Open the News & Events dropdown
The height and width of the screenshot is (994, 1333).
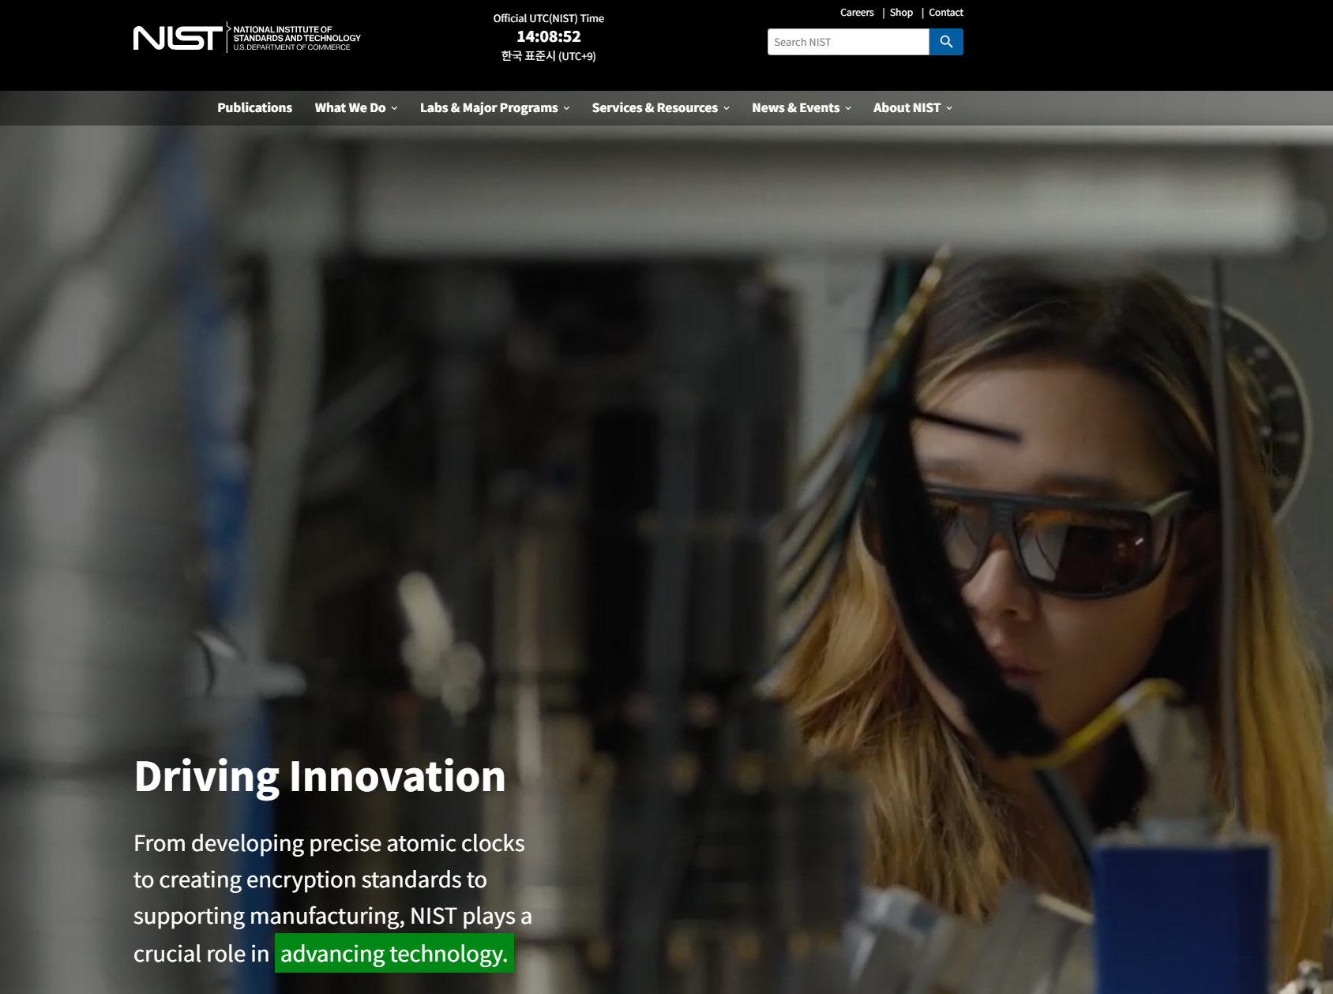tap(801, 108)
